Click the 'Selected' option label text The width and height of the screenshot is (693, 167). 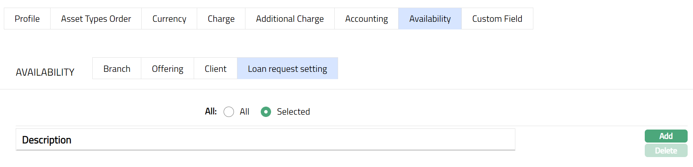(293, 112)
